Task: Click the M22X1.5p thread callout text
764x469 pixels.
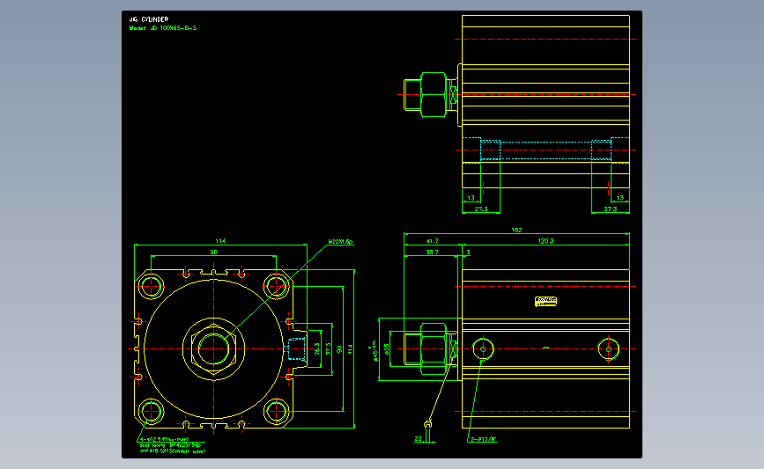Action: (x=341, y=241)
